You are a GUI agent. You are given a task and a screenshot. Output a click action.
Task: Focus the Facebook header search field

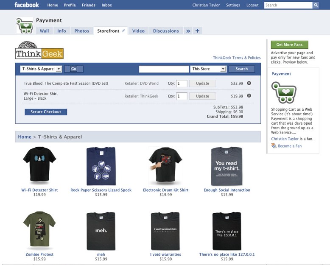click(x=288, y=5)
